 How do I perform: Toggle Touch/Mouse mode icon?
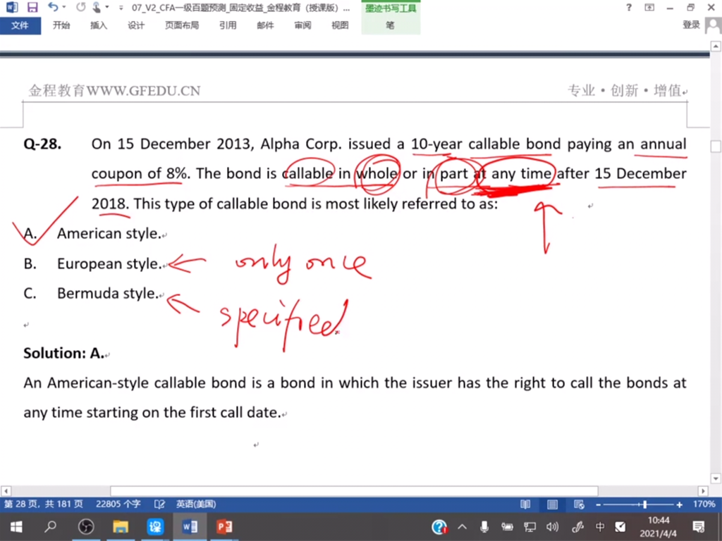(x=96, y=7)
